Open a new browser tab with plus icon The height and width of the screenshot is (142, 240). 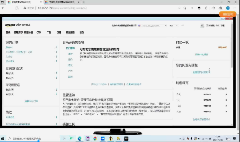point(84,2)
